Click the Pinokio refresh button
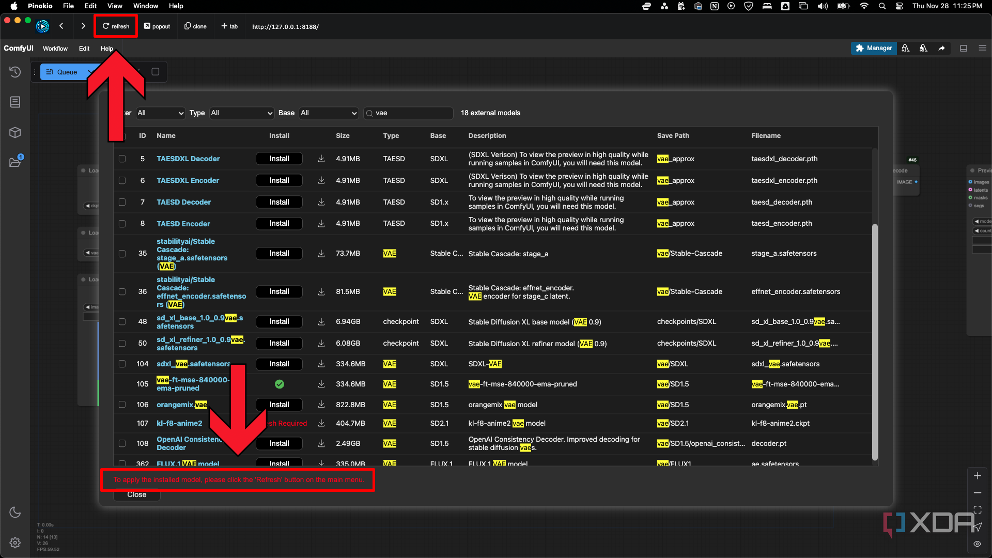 pyautogui.click(x=116, y=26)
